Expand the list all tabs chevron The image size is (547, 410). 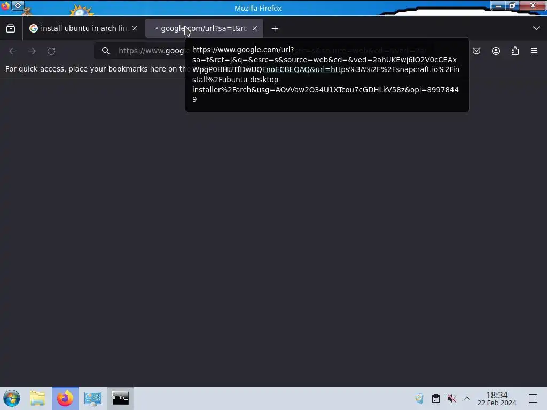(536, 28)
